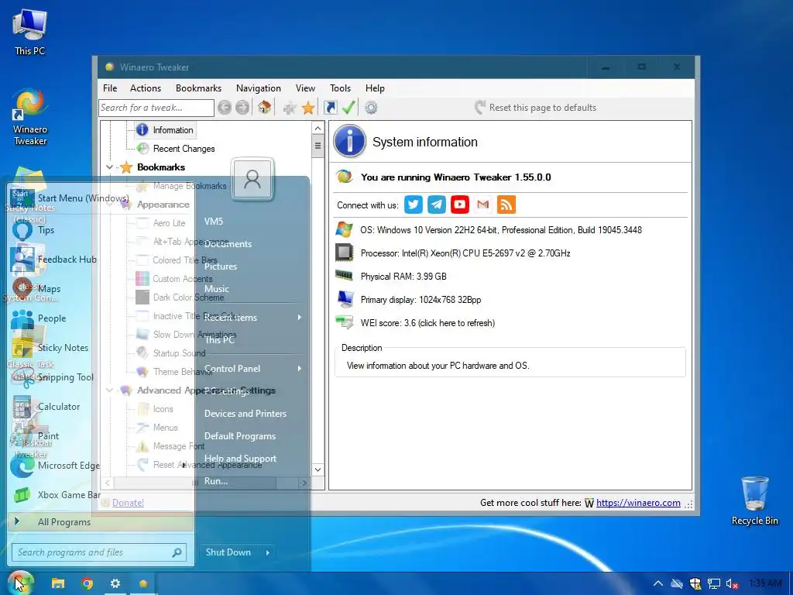Screen dimensions: 793x595
Task: Open Shut Down options arrow
Action: click(x=268, y=552)
